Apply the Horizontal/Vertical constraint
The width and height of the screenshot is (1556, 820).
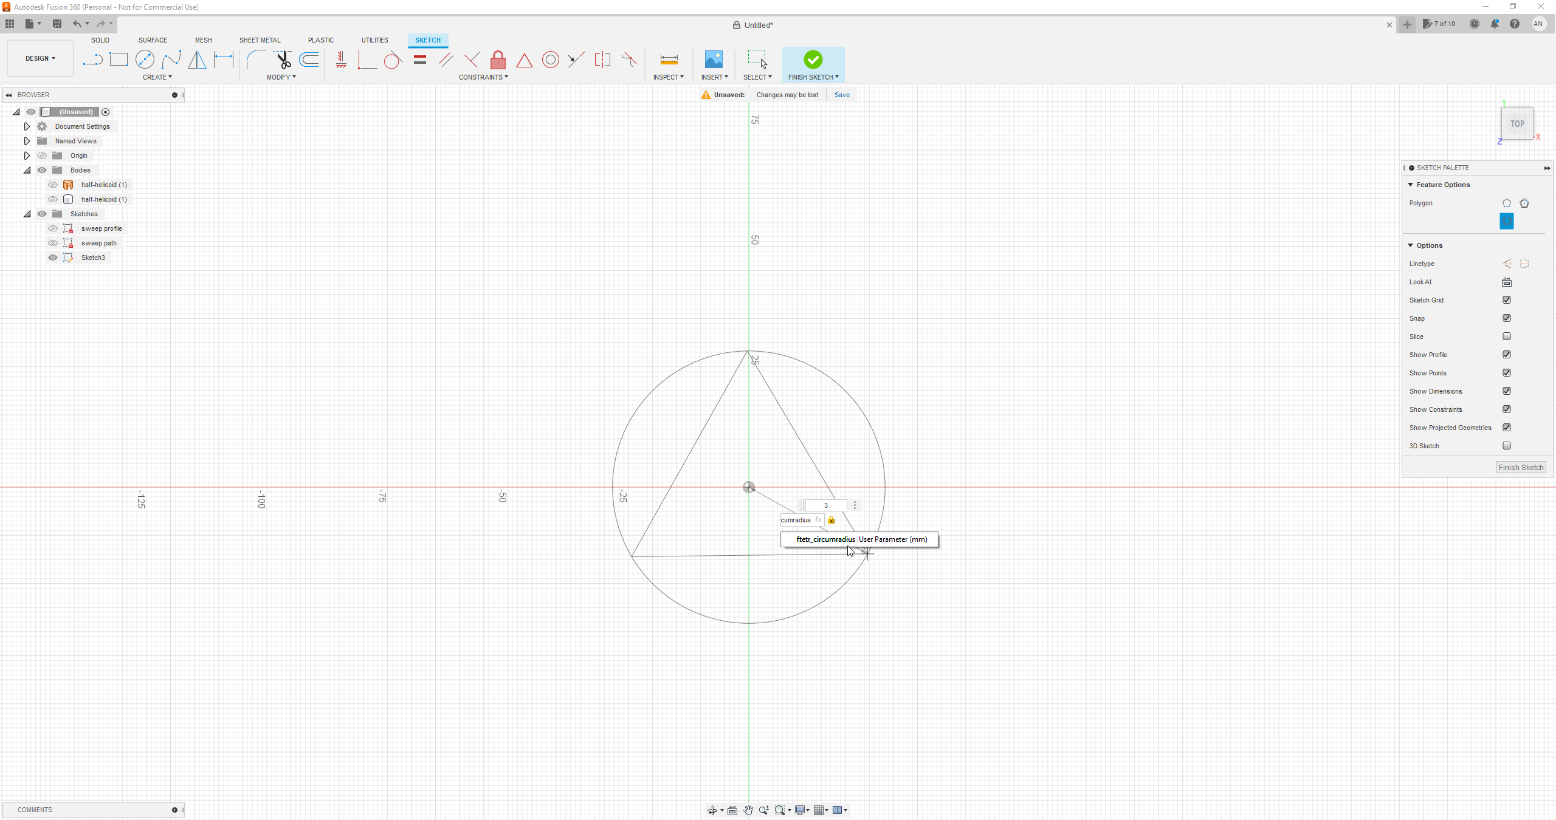click(x=341, y=60)
